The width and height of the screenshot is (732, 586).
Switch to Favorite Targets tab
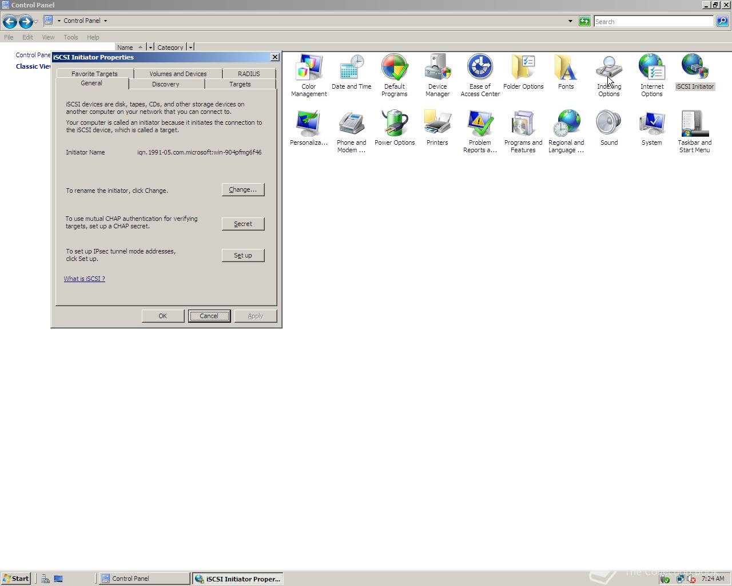click(x=94, y=74)
